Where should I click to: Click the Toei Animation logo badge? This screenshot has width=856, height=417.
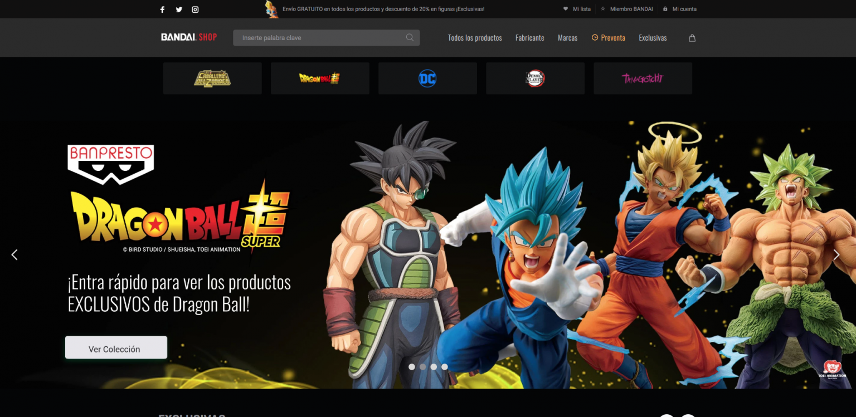(832, 369)
